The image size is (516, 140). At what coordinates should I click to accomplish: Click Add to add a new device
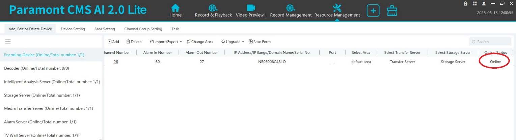113,42
